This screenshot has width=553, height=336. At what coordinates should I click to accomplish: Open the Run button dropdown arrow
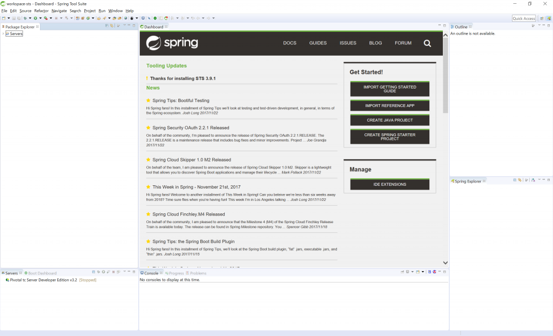click(x=39, y=18)
